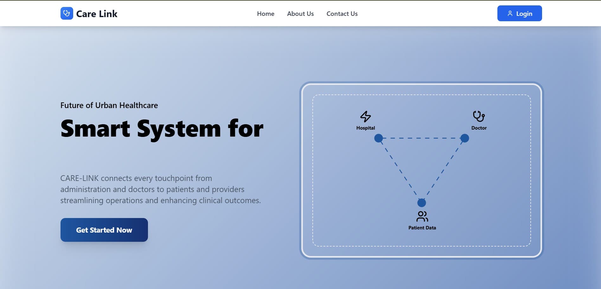Click the Hospital lightning bolt icon

365,116
